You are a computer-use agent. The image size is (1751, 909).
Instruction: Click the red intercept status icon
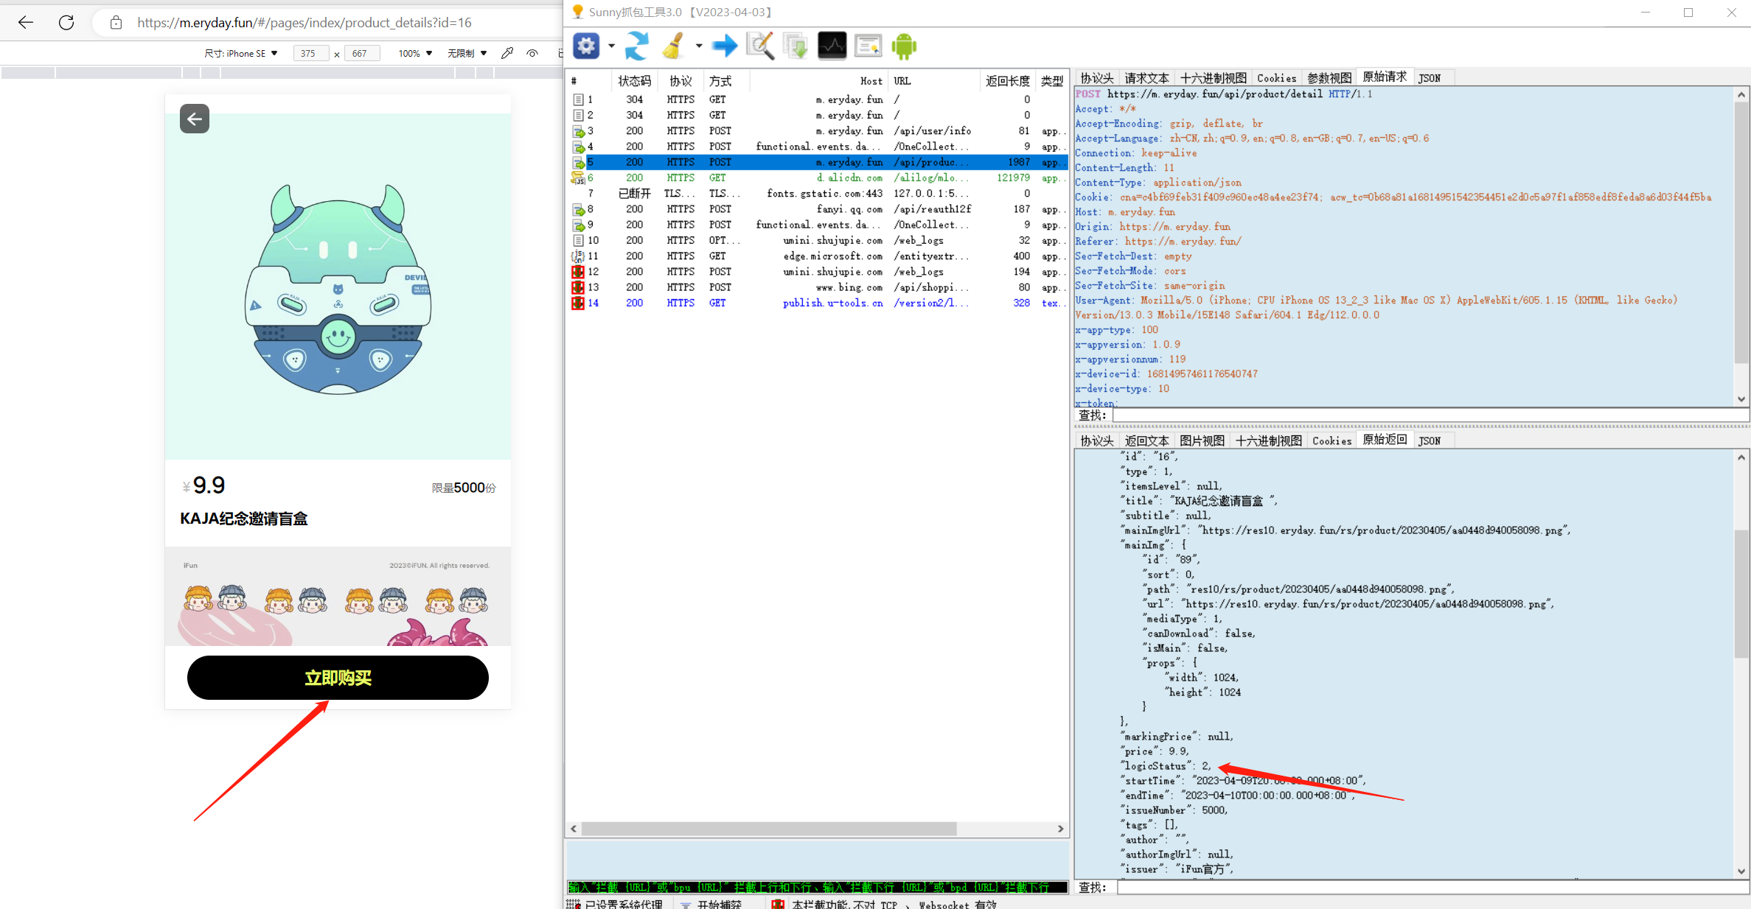coord(778,904)
